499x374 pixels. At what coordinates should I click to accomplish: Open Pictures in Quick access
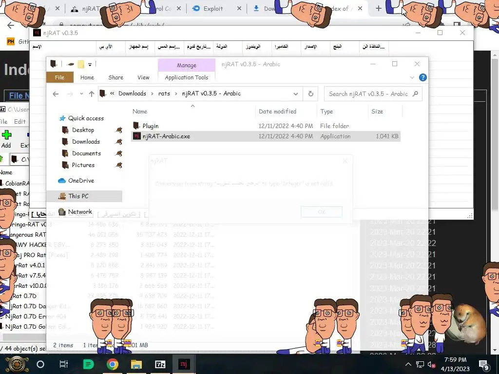click(x=83, y=165)
